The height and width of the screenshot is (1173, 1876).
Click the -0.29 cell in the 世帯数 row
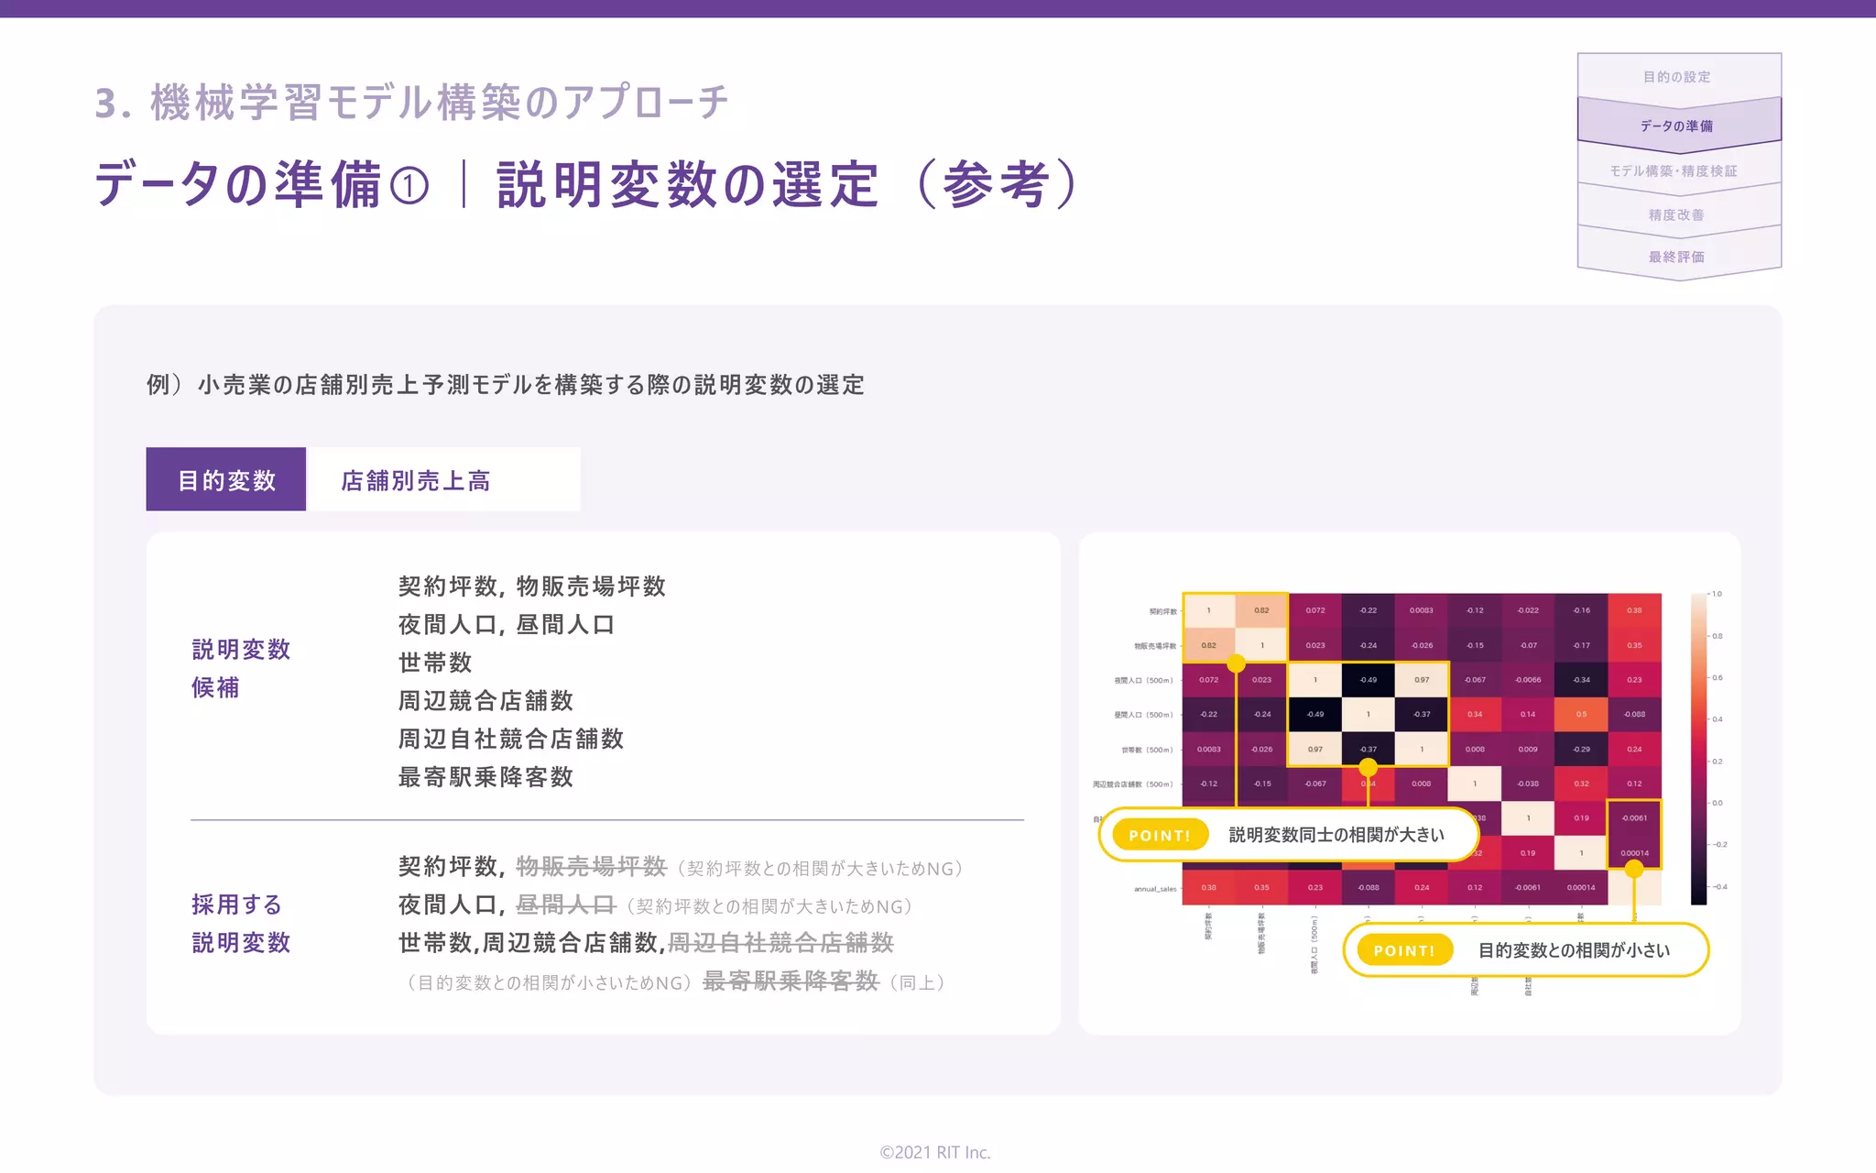click(x=1581, y=749)
